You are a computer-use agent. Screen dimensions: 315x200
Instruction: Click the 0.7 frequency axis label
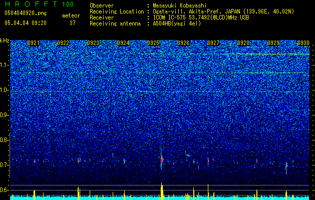5,165
